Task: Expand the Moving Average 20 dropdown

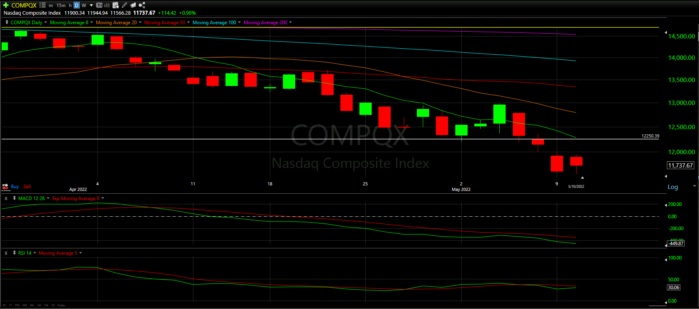Action: coord(140,22)
